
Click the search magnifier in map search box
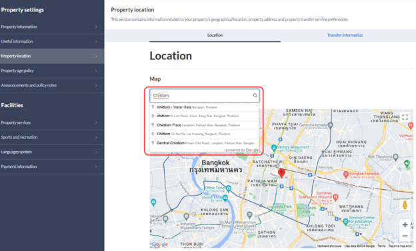pyautogui.click(x=255, y=95)
